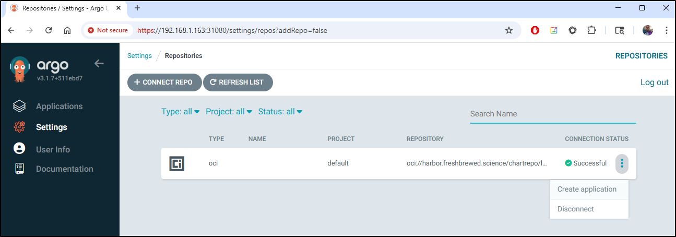Image resolution: width=676 pixels, height=237 pixels.
Task: Open the User Info page
Action: [53, 150]
